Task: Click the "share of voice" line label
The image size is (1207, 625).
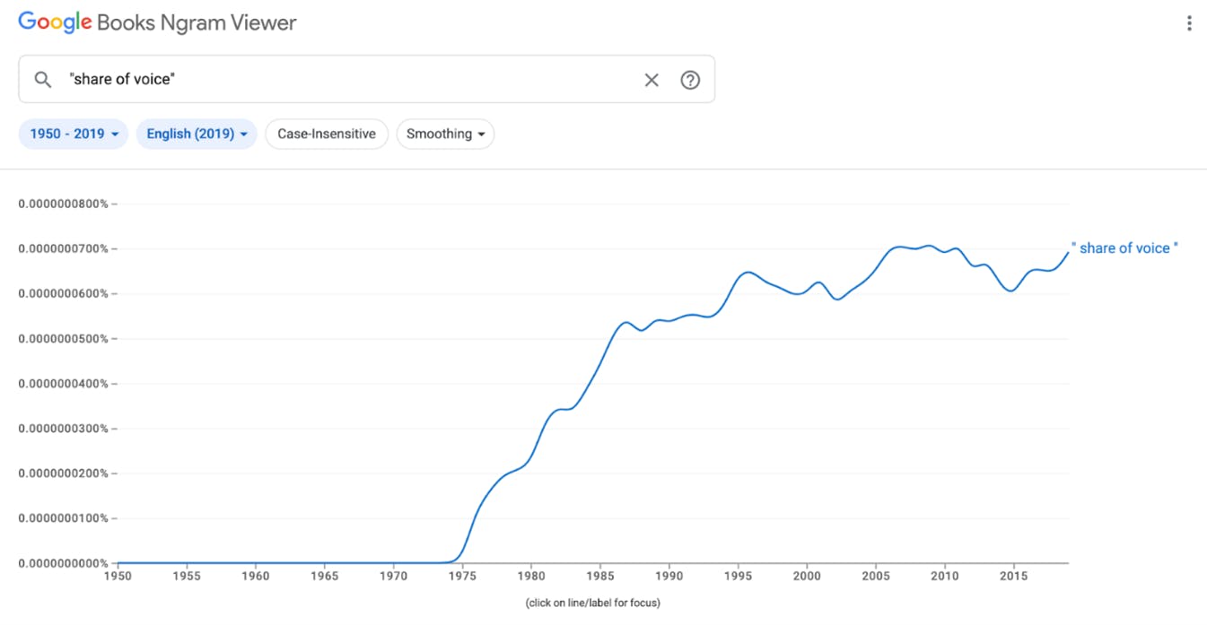Action: pos(1124,248)
